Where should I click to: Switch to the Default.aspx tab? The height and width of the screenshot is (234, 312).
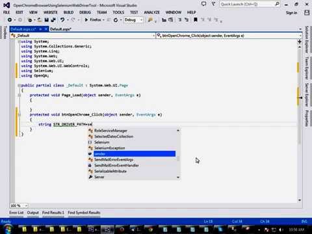[x=60, y=29]
